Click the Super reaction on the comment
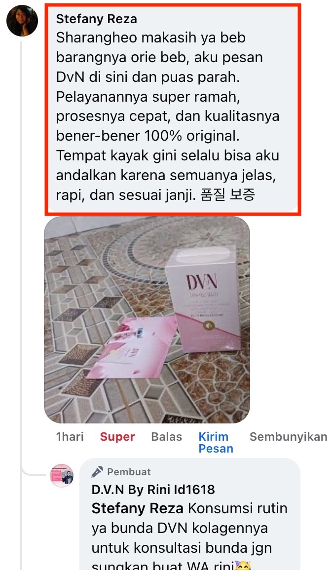This screenshot has width=333, height=571. tap(117, 437)
